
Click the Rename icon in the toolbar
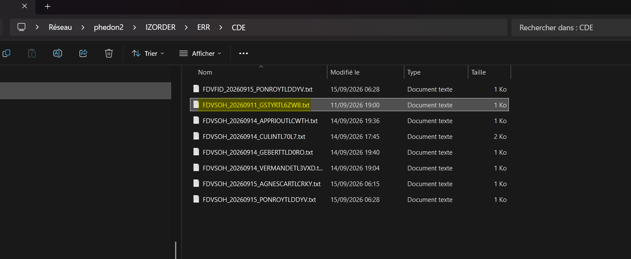point(58,53)
